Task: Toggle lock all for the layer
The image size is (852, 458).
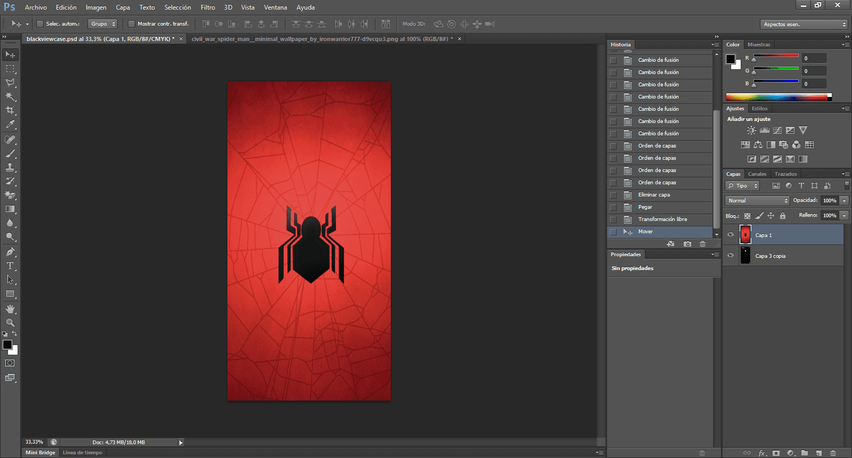Action: click(x=783, y=216)
